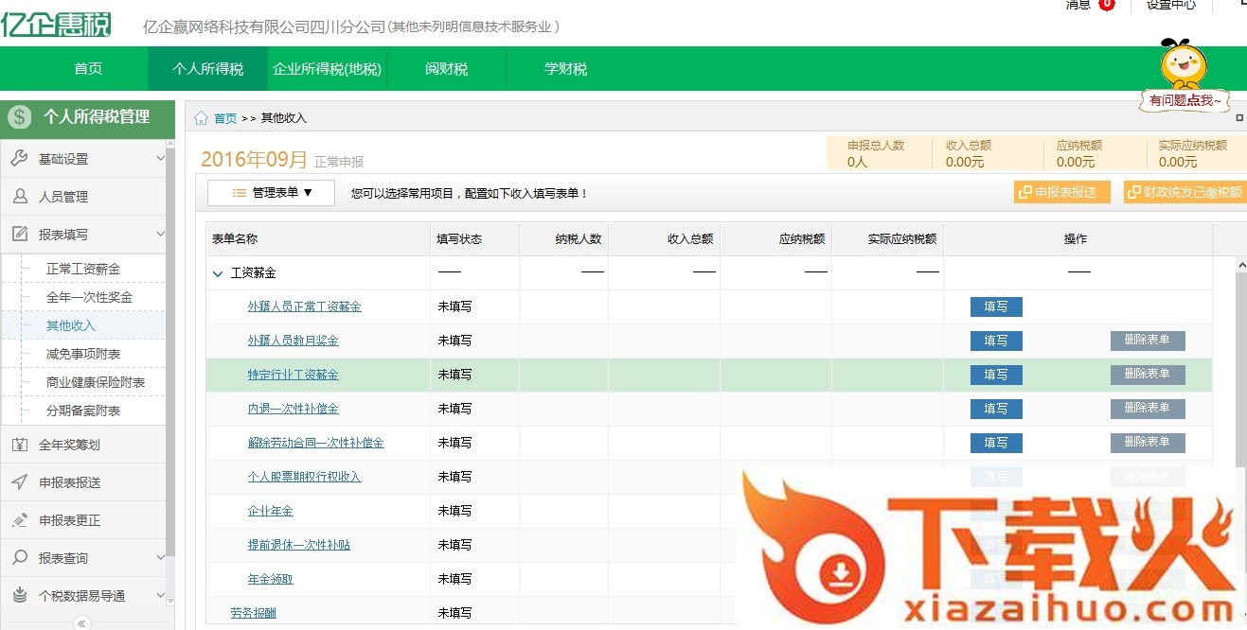Click 填写 button for 特定行业工资薪金
The height and width of the screenshot is (630, 1247).
pyautogui.click(x=995, y=375)
